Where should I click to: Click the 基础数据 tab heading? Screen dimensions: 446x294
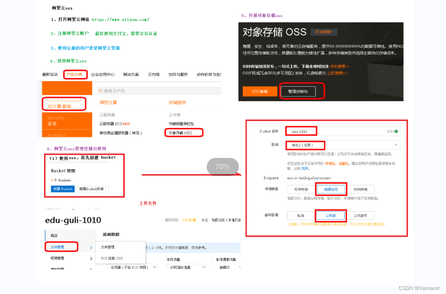pos(111,234)
